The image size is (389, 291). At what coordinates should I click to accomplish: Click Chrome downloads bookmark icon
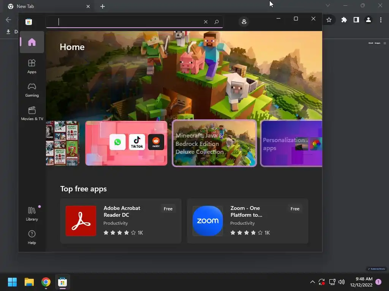(8, 32)
